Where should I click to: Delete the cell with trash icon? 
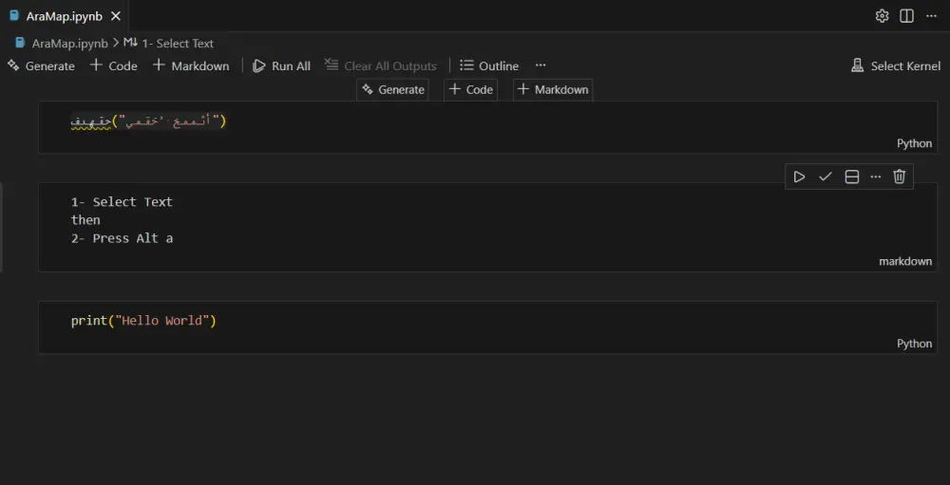[x=900, y=177]
